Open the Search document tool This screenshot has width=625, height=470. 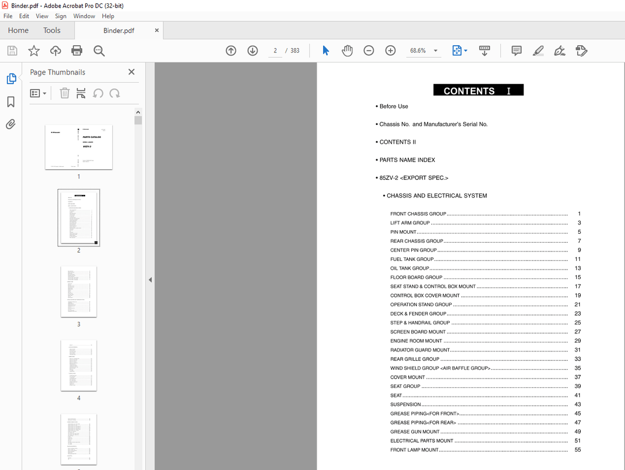99,50
